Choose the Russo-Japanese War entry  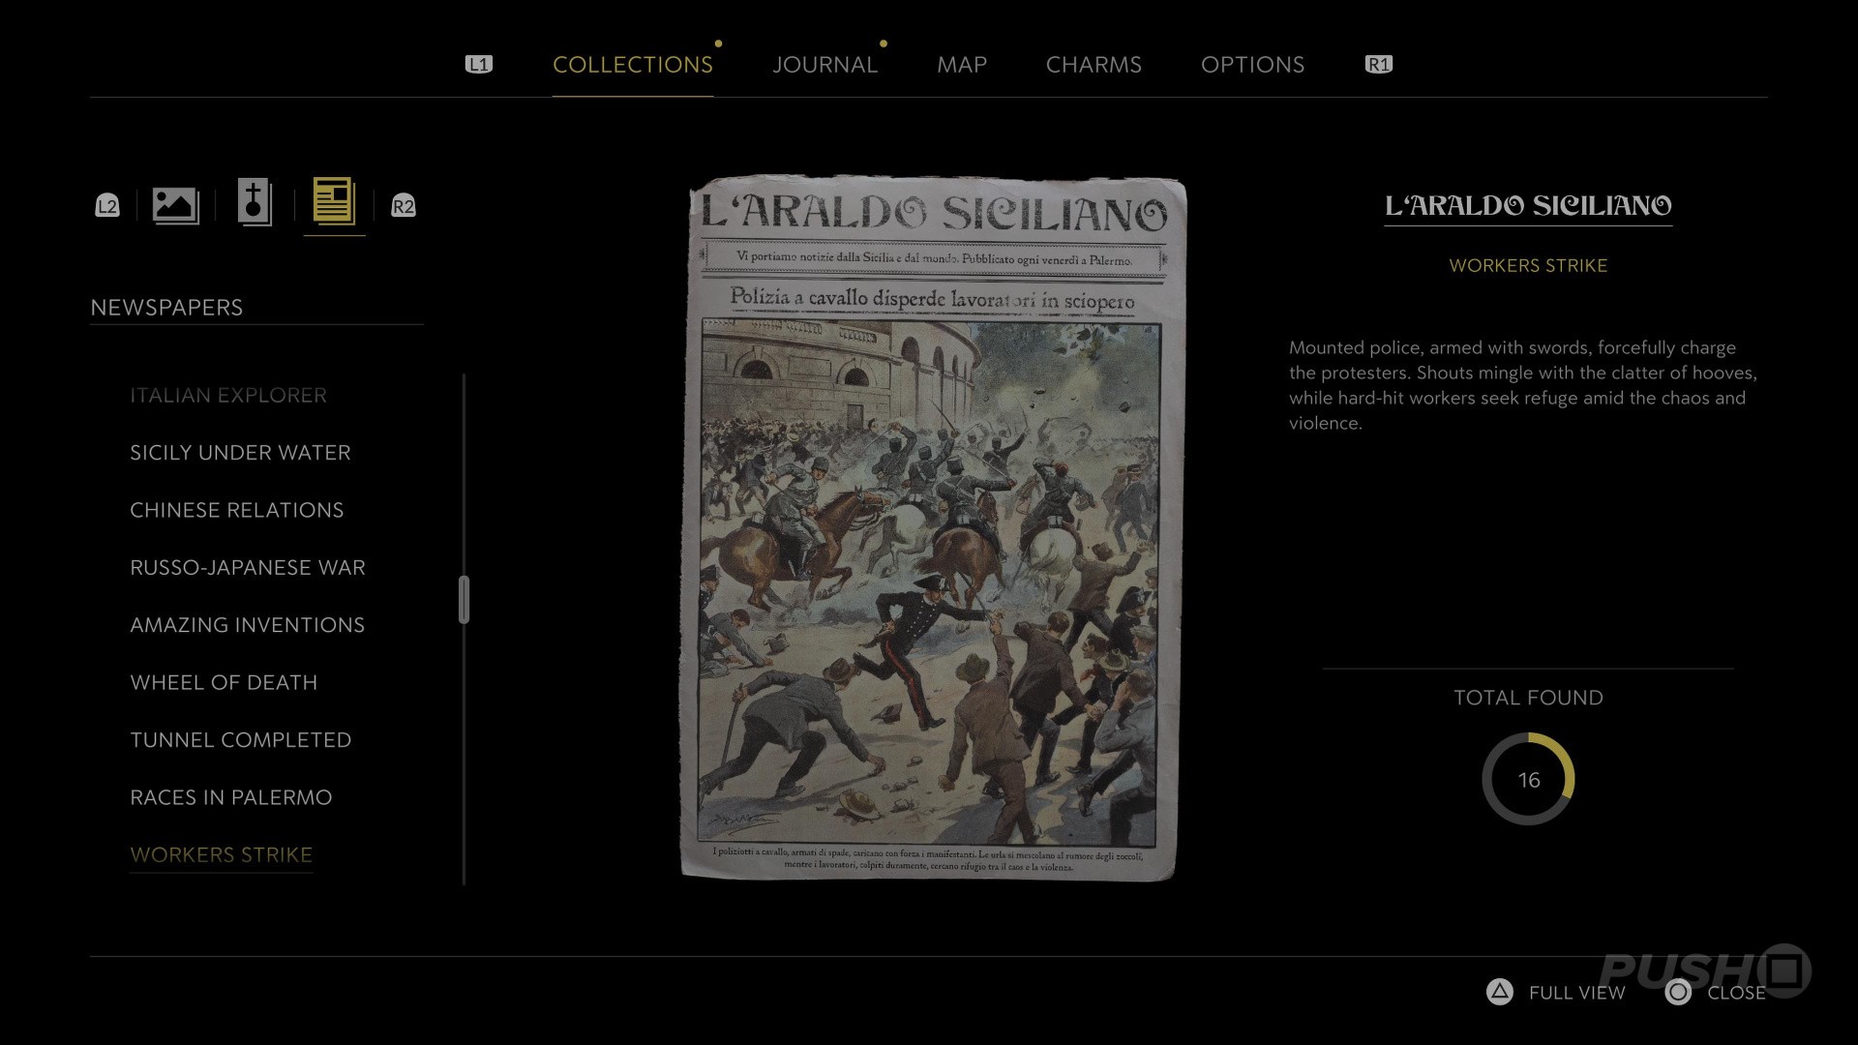248,568
